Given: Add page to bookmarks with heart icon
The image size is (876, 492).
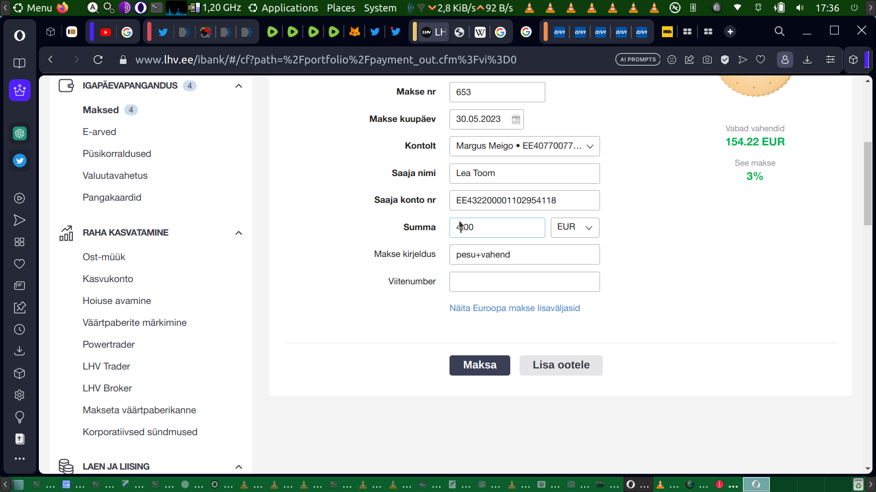Looking at the screenshot, I should (760, 60).
